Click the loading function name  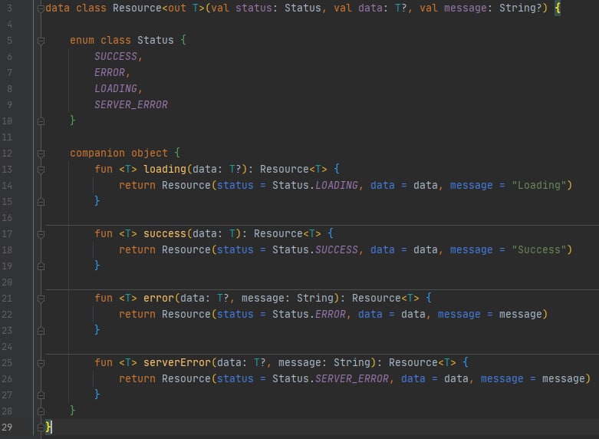pos(165,169)
